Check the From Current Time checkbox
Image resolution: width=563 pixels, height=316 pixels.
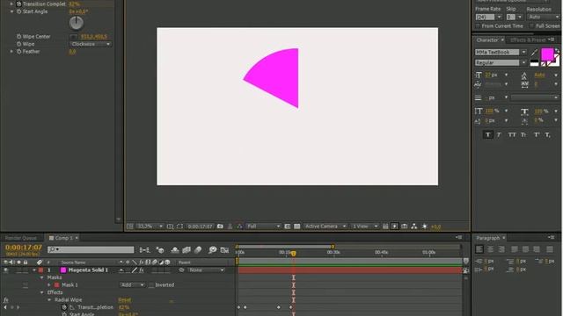click(x=478, y=26)
